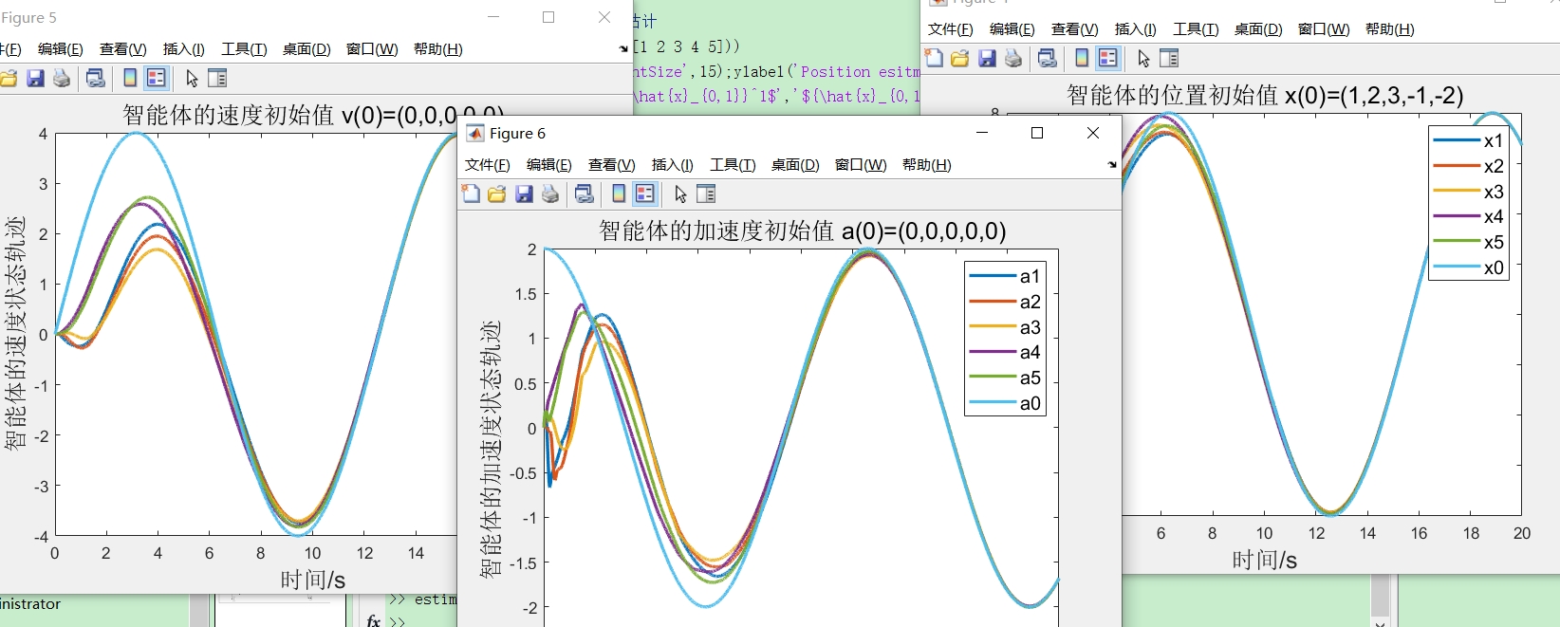Click New Figure icon in Figure 6 toolbar
Screen dimensions: 1560x627
coord(471,194)
